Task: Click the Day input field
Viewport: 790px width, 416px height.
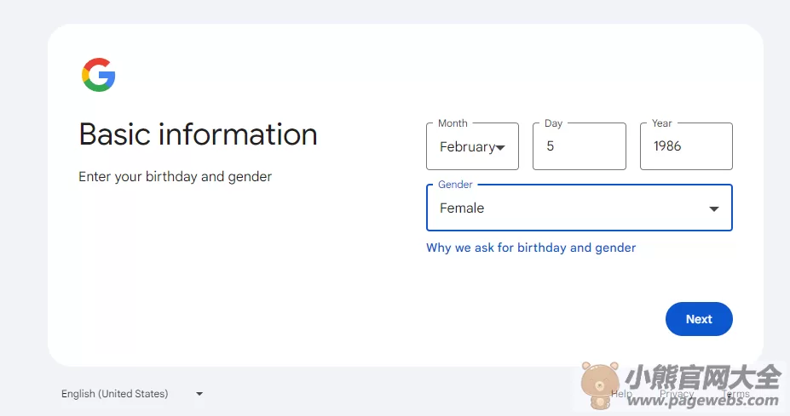Action: pos(579,146)
